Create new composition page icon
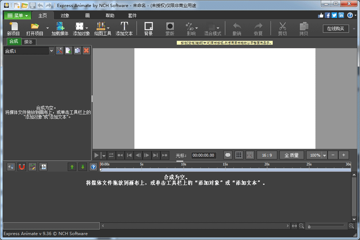Screen dimensions: 360x240 point(68,50)
